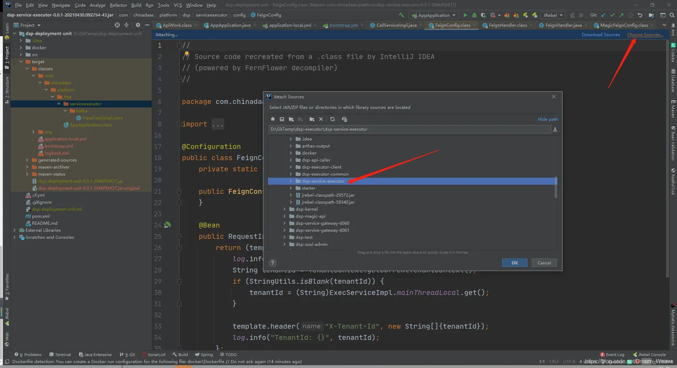Click the dialog path input field
The image size is (677, 368).
[409, 129]
